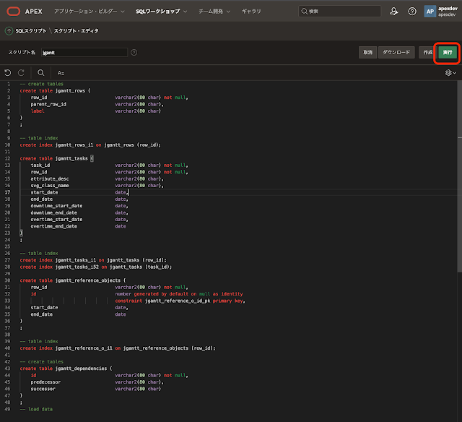Open the AP apexdev account menu
Viewport: 462px width, 422px height.
(441, 12)
